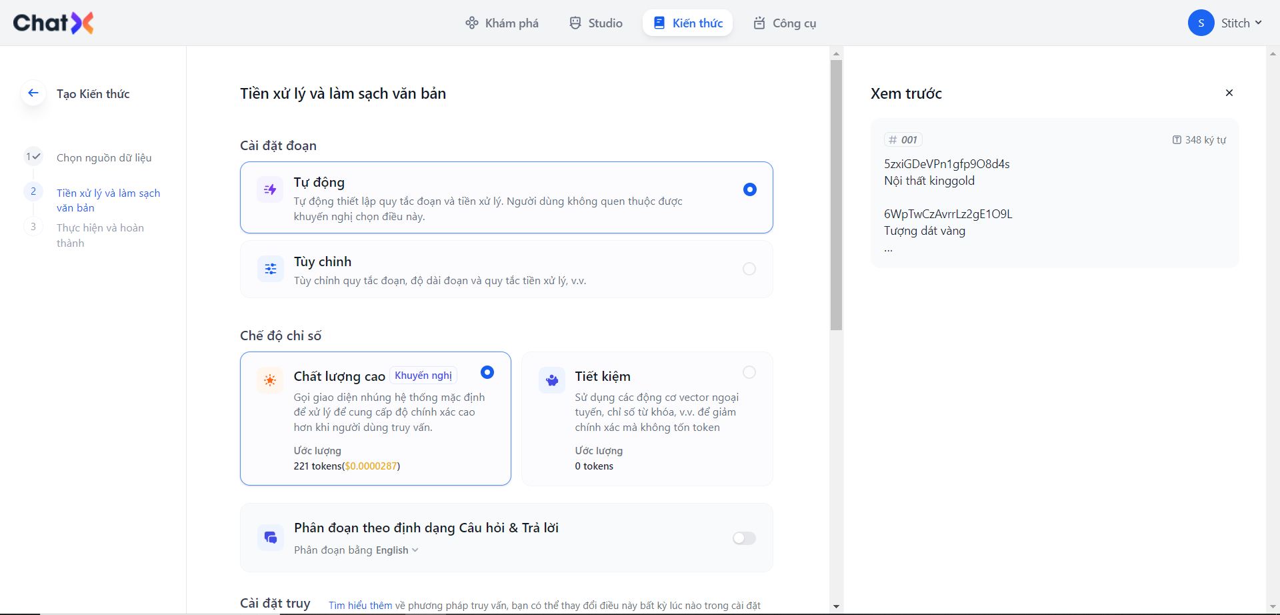
Task: Click the Chọn nguồn dữ liệu step
Action: 104,158
